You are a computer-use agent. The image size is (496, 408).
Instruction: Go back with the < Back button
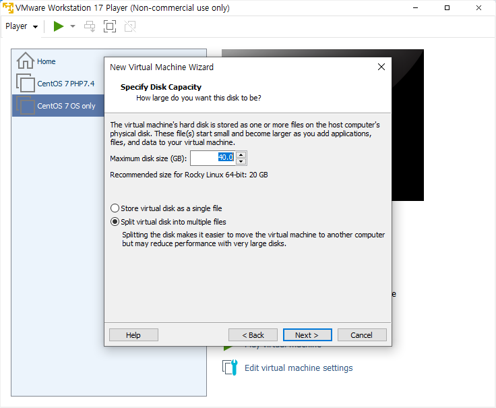253,335
